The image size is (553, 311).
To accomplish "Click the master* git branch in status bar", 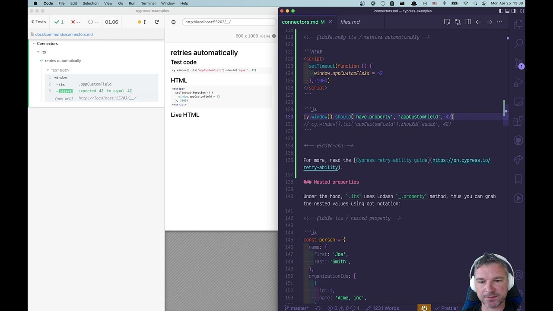I will (x=297, y=308).
